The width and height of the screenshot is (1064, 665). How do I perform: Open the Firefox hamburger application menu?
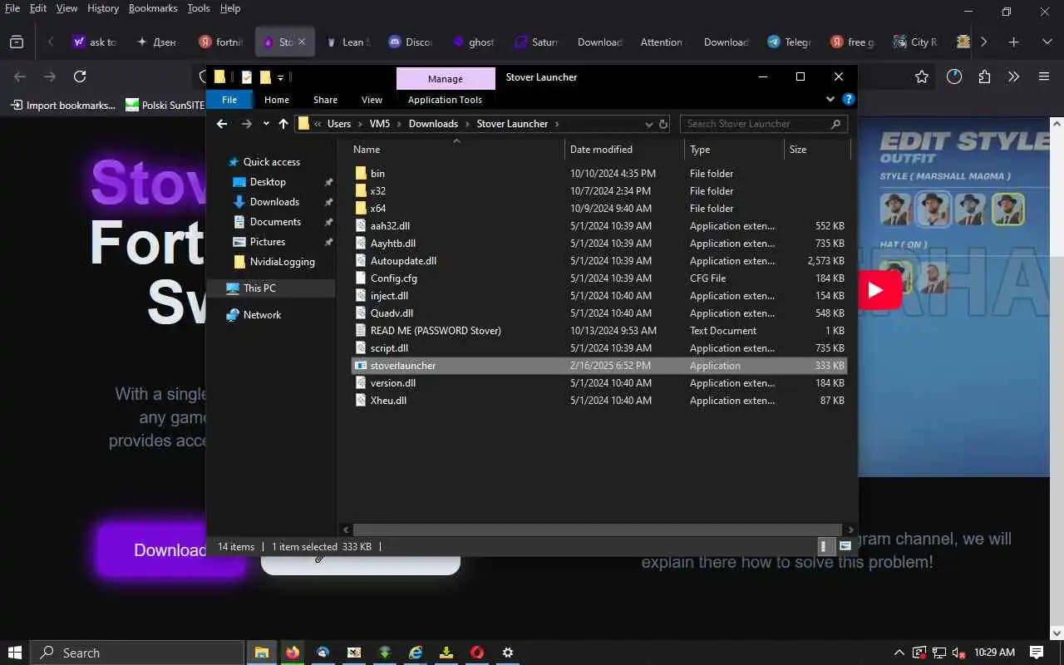[1044, 76]
